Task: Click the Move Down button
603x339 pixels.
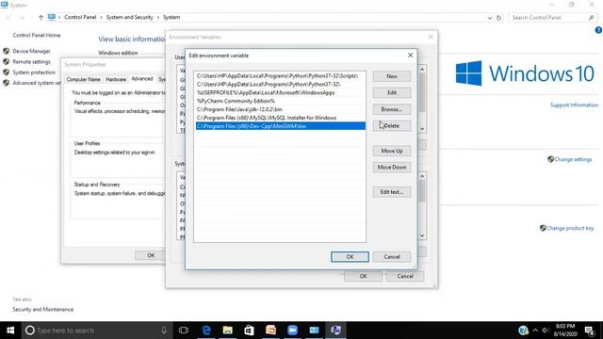Action: pyautogui.click(x=392, y=168)
